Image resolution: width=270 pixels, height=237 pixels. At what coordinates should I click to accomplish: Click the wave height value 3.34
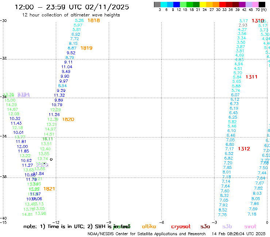click(242, 38)
